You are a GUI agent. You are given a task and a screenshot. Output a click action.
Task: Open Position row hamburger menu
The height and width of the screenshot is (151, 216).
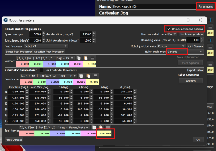93,58
